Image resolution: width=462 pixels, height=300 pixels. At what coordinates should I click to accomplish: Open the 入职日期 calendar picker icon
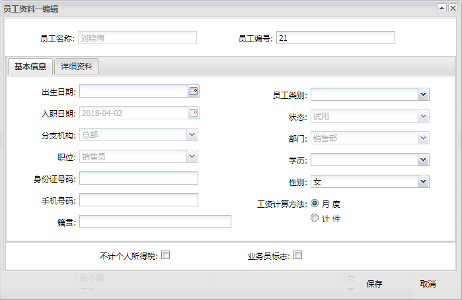pyautogui.click(x=194, y=113)
